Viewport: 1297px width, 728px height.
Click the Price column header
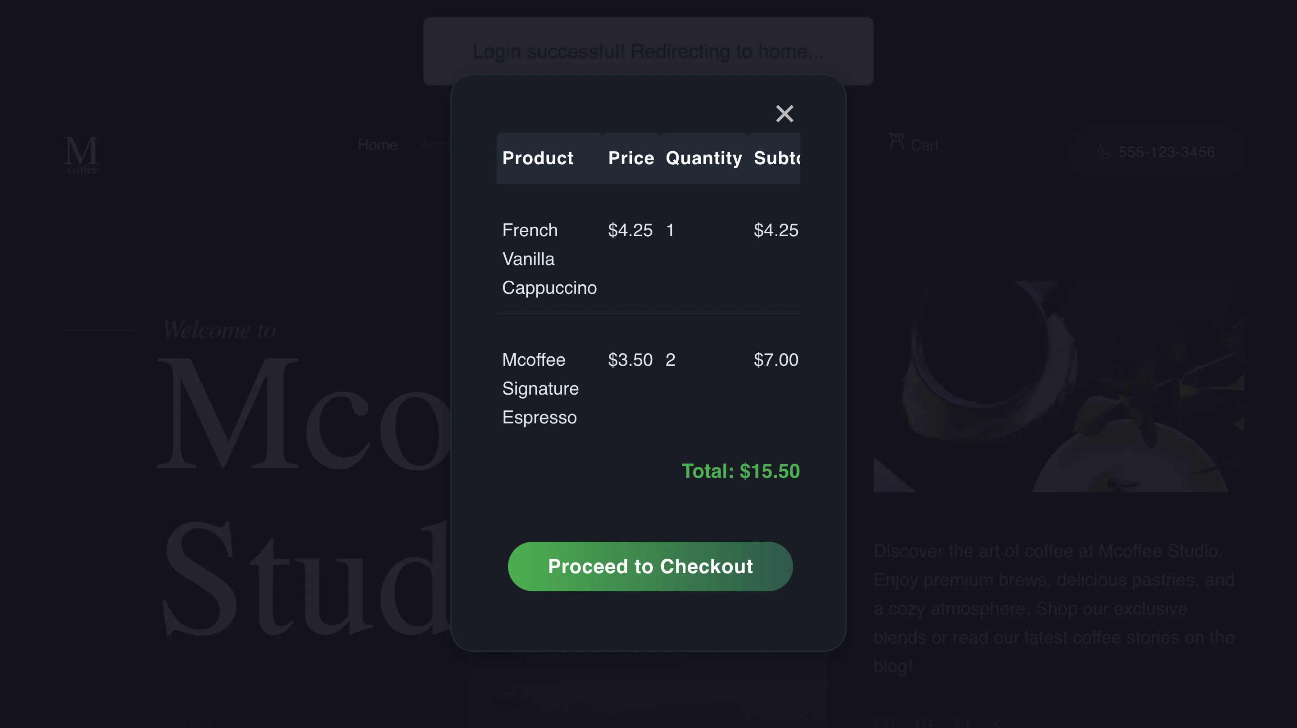[631, 158]
